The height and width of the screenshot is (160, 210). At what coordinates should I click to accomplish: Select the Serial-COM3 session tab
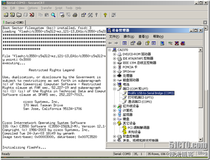tap(13, 23)
